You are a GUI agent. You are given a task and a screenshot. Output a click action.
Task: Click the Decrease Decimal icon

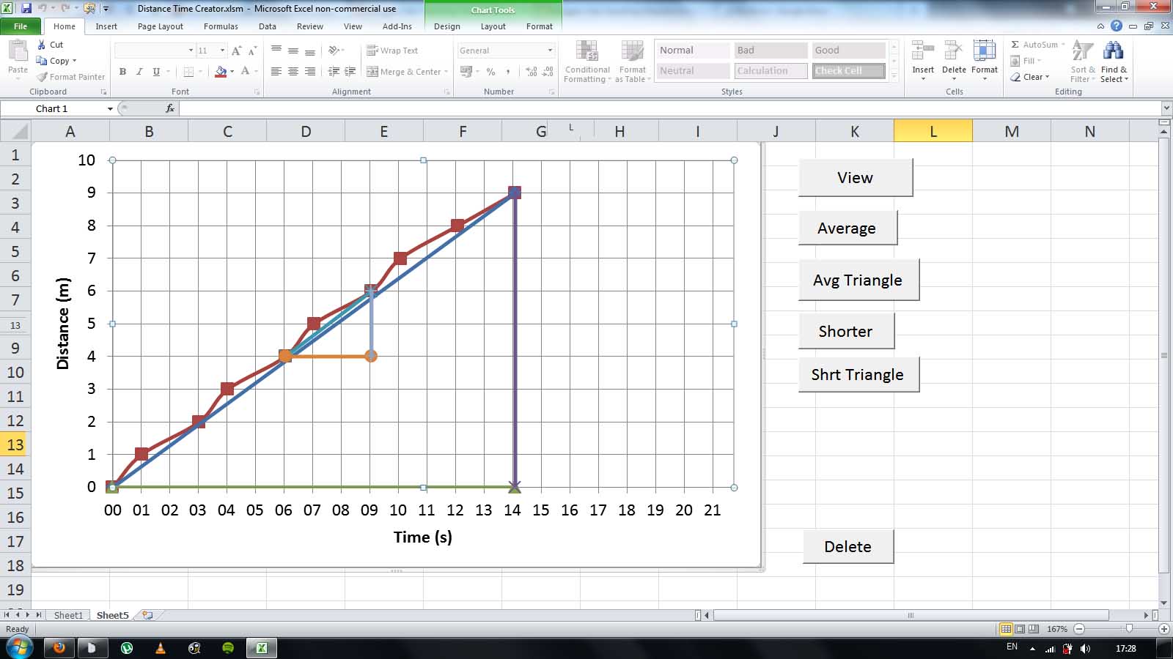[548, 72]
